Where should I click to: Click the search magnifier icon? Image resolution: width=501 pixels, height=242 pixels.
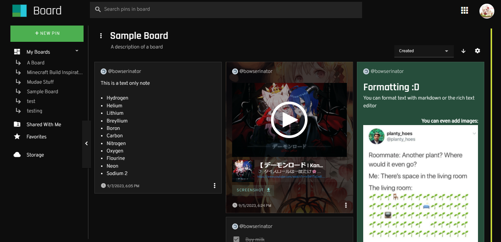(x=98, y=9)
